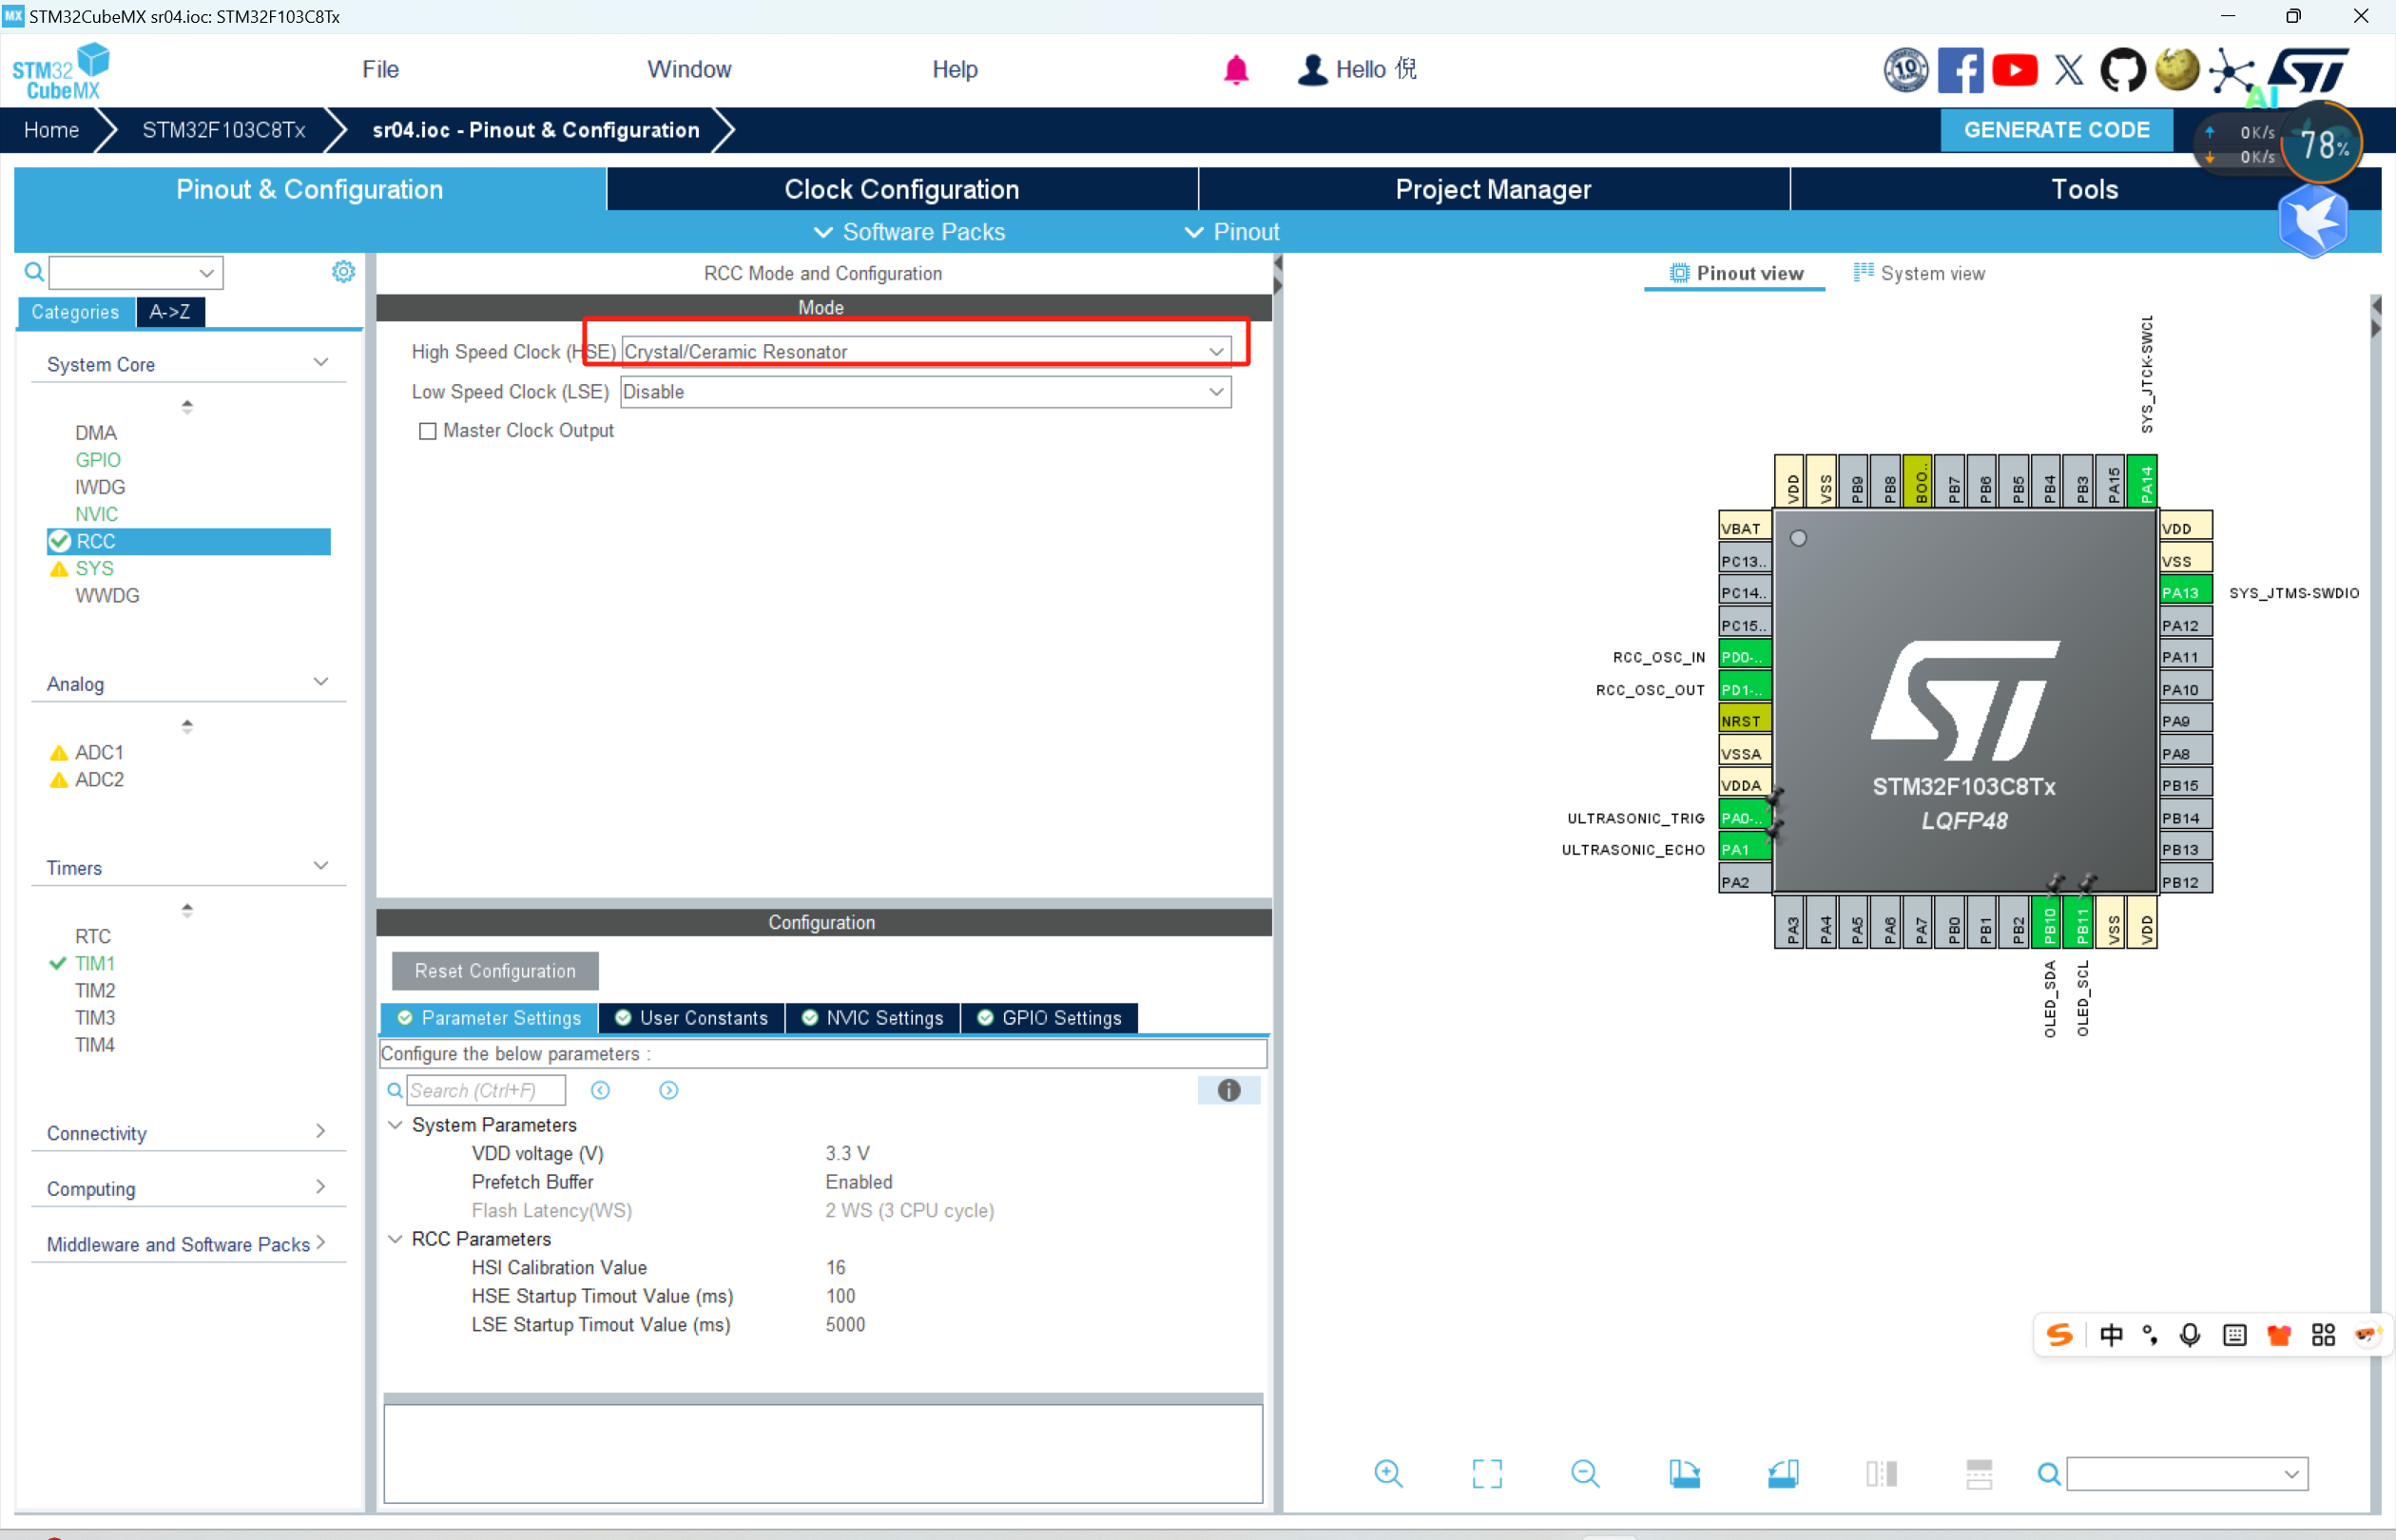Open the Low Speed Clock (LSE) dropdown

pos(926,392)
